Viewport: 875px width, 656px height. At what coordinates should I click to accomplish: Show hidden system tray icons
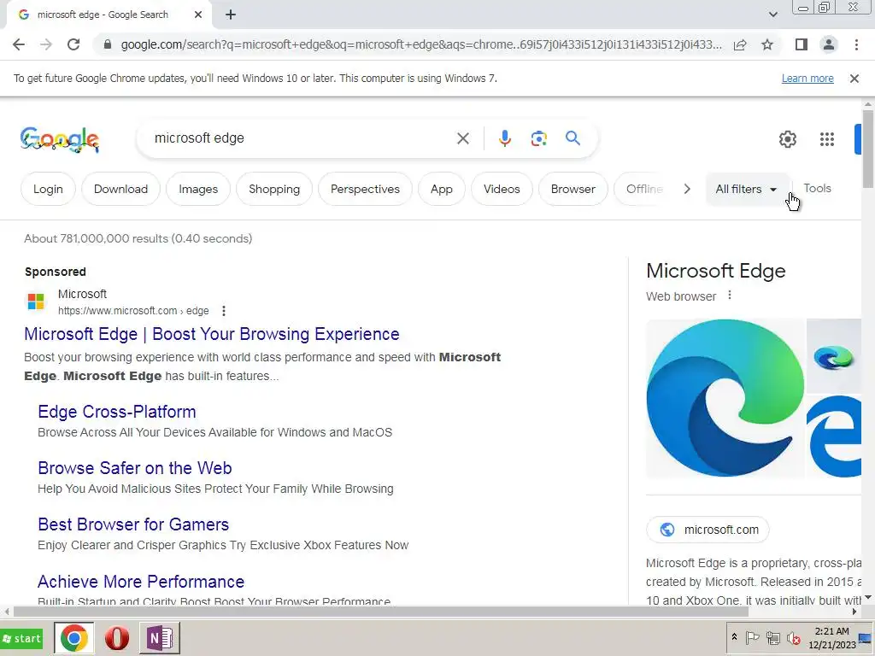point(734,637)
